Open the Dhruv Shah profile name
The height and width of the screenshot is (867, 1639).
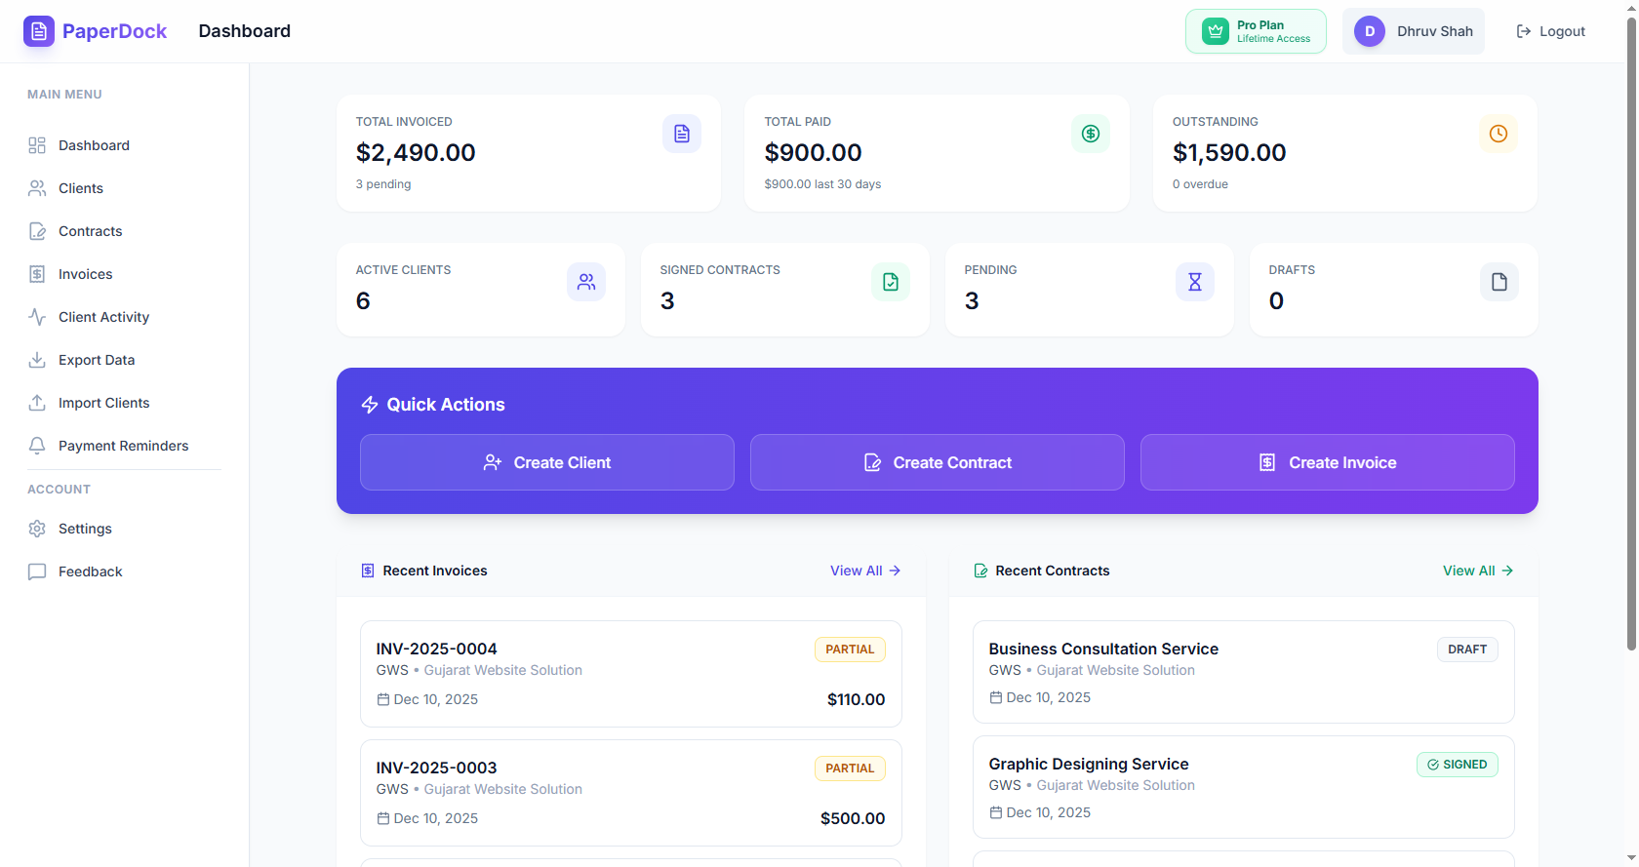coord(1435,31)
